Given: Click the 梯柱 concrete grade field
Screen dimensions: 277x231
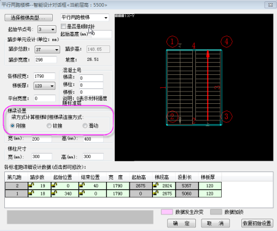Looking at the screenshot, I should [x=91, y=85].
